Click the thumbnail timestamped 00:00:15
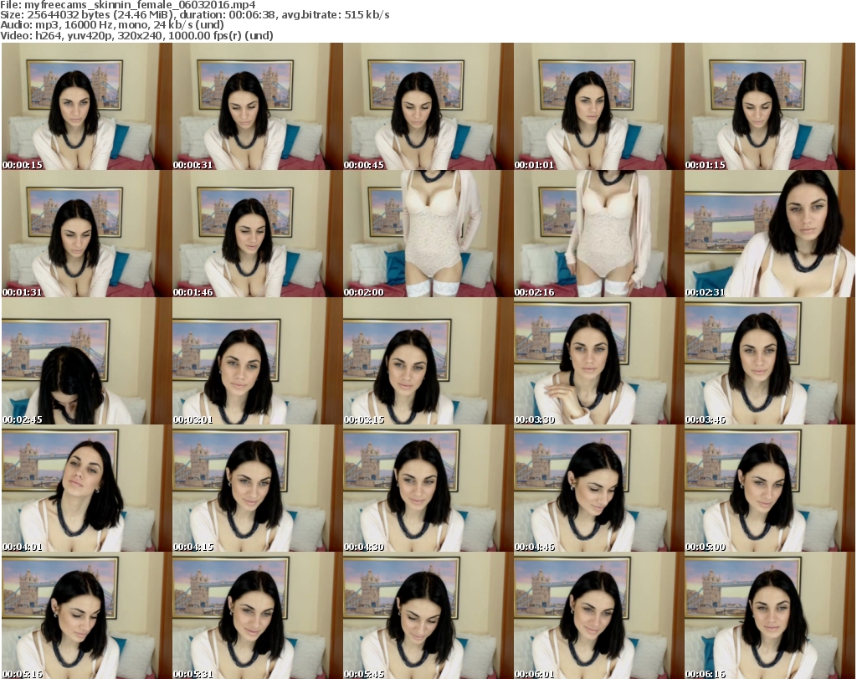Image resolution: width=857 pixels, height=679 pixels. [86, 106]
